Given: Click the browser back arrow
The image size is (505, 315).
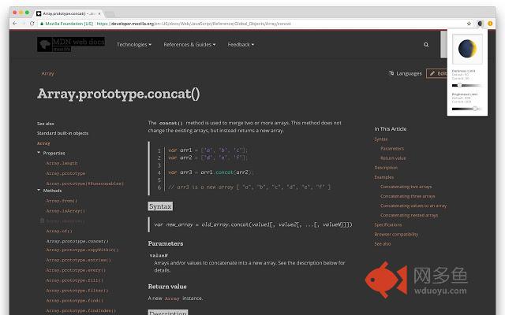Looking at the screenshot, I should pyautogui.click(x=15, y=24).
